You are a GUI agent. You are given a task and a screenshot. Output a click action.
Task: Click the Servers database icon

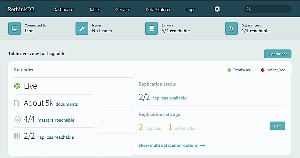click(151, 28)
